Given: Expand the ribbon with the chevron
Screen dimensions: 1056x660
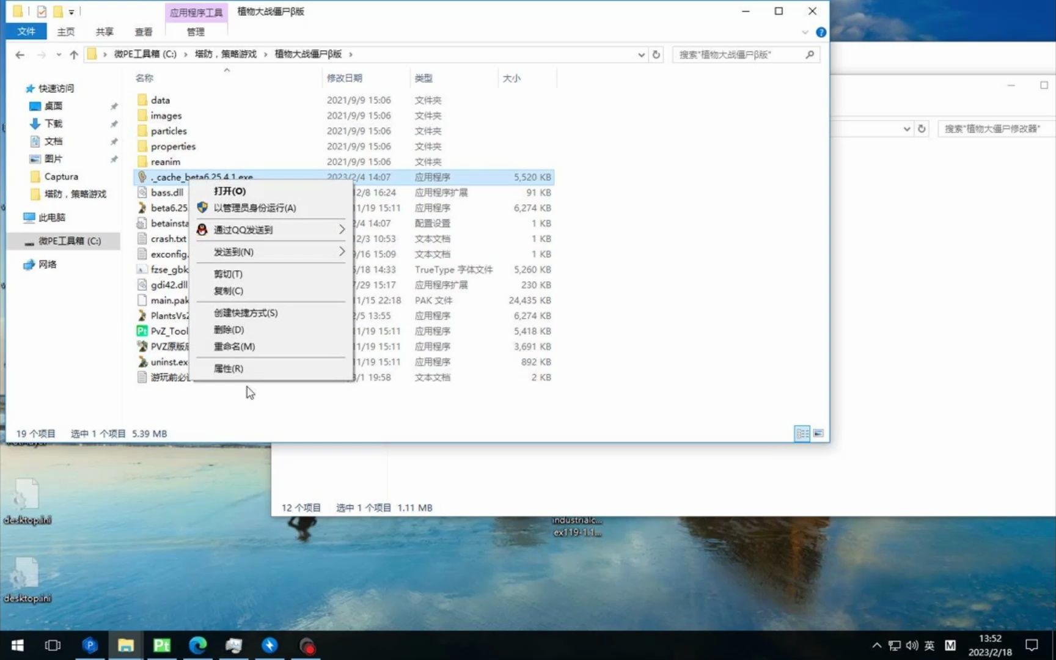Looking at the screenshot, I should tap(805, 32).
